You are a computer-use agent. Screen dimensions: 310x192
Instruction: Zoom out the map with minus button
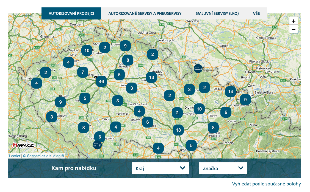pos(294,29)
